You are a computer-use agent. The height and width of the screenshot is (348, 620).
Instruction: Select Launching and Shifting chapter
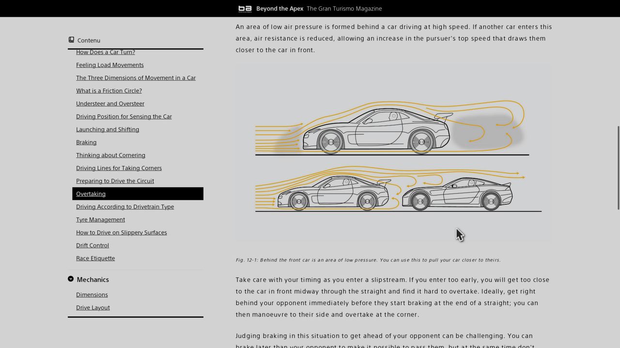tap(108, 130)
